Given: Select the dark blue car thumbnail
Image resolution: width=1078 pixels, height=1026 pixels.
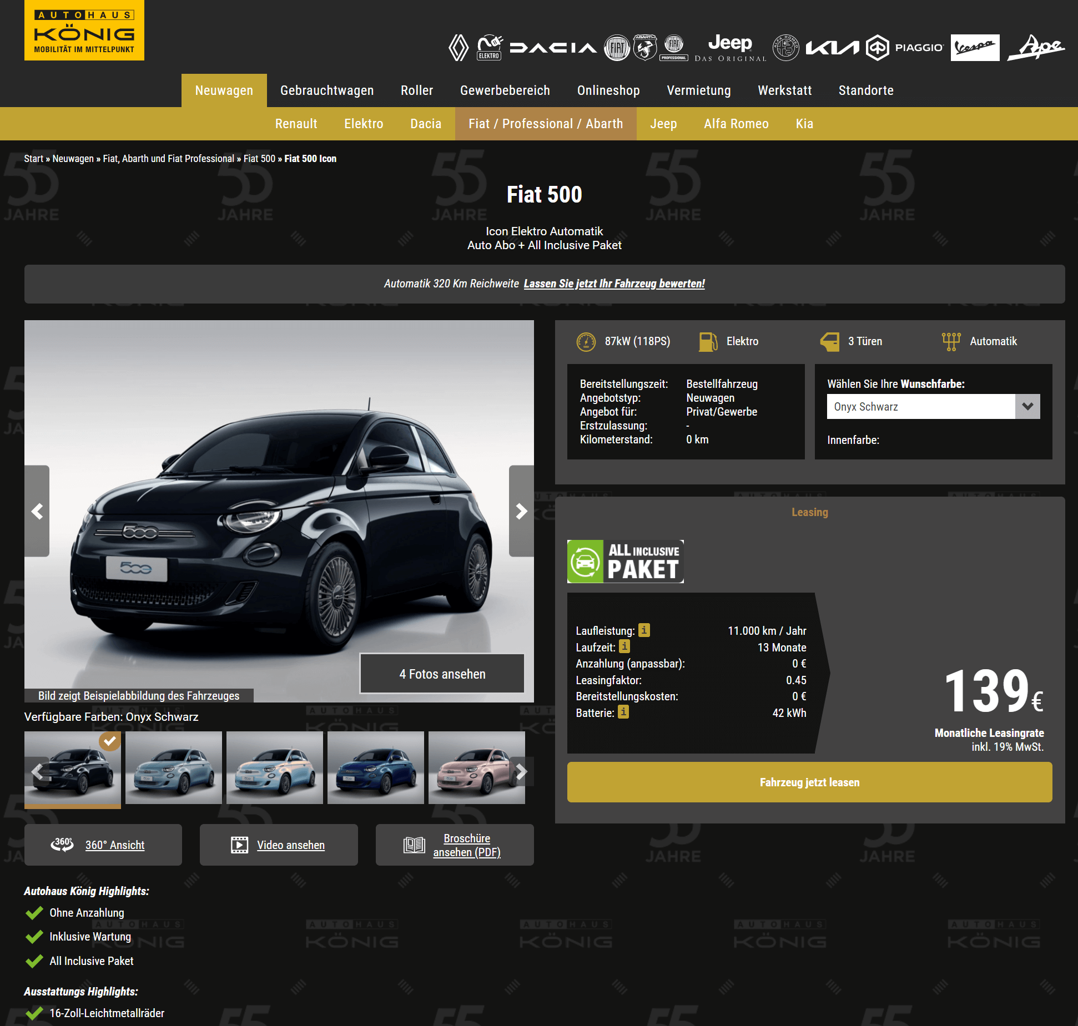Looking at the screenshot, I should tap(376, 768).
